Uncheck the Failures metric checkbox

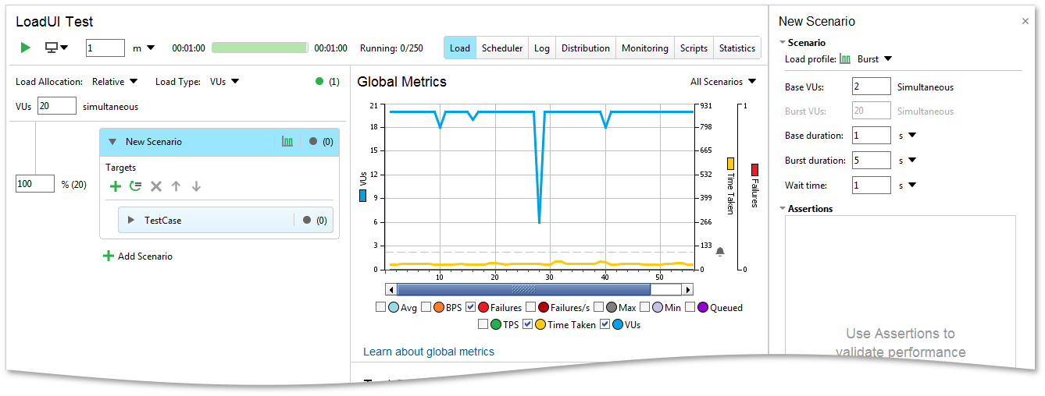pos(471,307)
